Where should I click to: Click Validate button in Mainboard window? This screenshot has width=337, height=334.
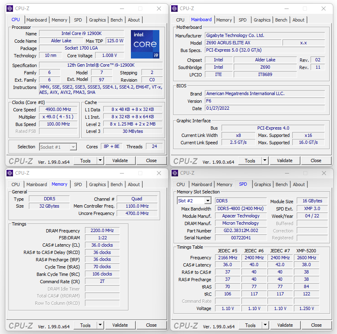click(x=285, y=160)
